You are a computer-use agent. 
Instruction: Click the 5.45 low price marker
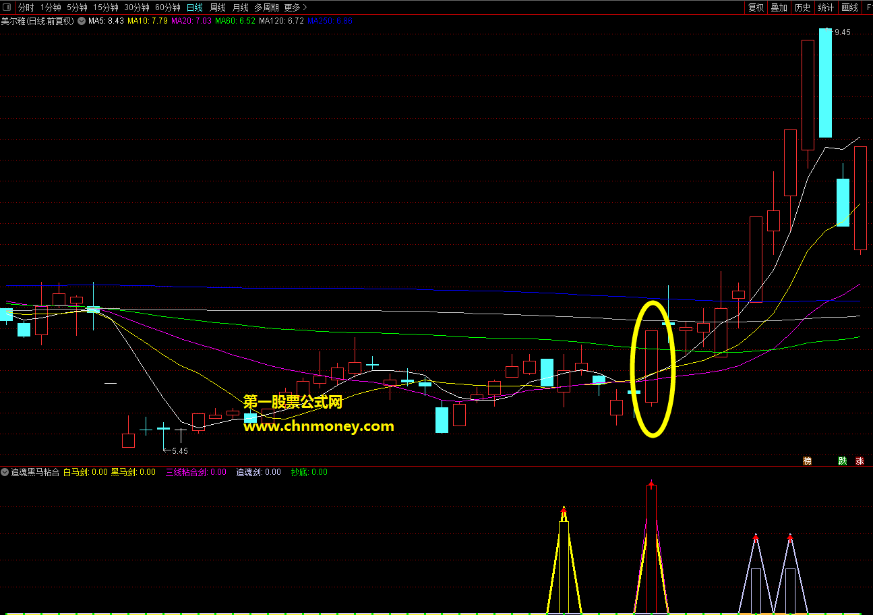coord(180,450)
